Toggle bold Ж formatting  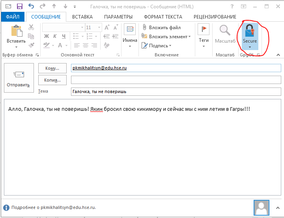(x=47, y=36)
